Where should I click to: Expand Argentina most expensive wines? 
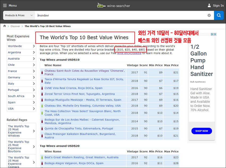[21, 52]
